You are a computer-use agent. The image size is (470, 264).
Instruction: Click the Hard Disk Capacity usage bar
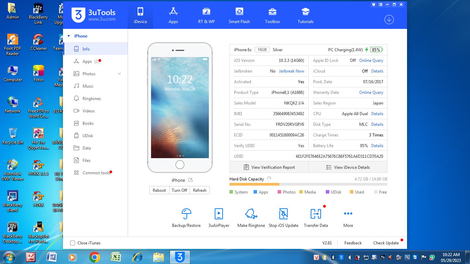308,184
